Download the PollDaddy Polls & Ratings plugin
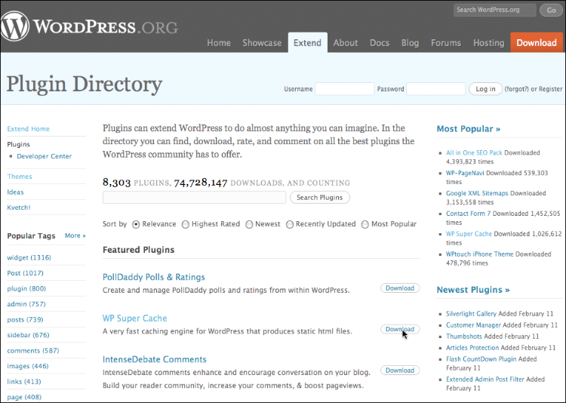 coord(400,288)
